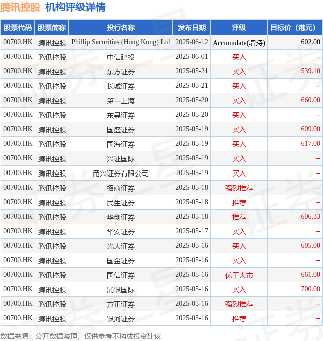Click the 609.00 target price
Screen dimensions: 323x341
[x=310, y=129]
